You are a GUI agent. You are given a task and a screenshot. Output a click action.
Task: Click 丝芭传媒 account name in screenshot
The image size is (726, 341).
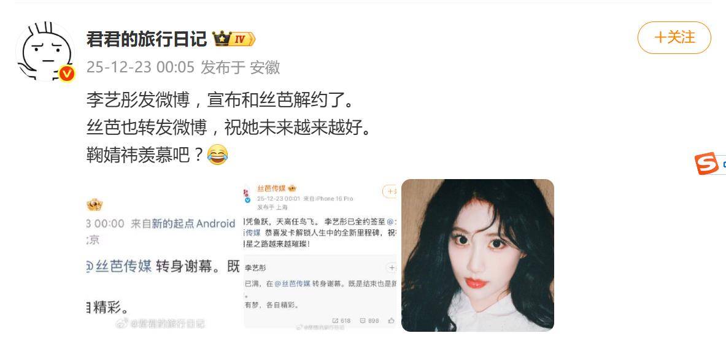[x=271, y=188]
